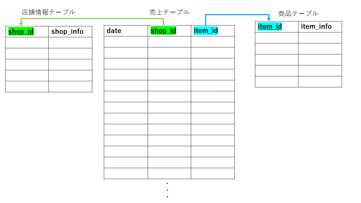The height and width of the screenshot is (203, 361).
Task: Click the 商品テーブル title text
Action: 298,13
